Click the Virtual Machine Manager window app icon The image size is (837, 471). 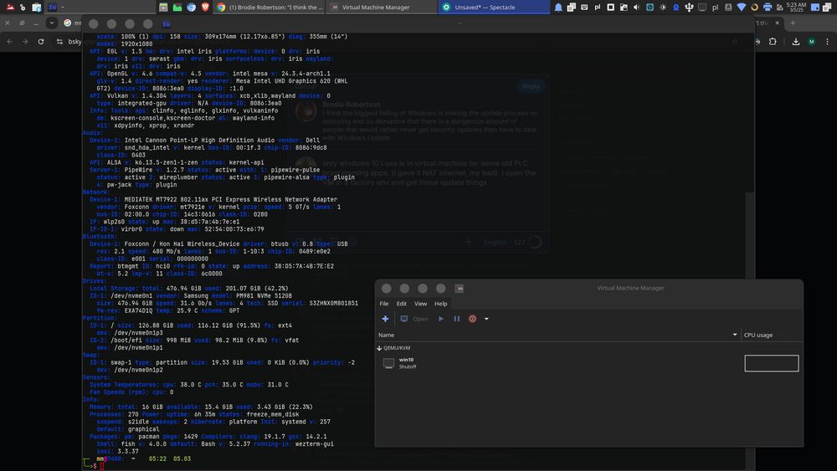(x=459, y=289)
